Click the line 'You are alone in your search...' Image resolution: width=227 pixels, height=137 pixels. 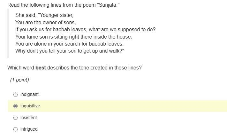click(x=69, y=44)
